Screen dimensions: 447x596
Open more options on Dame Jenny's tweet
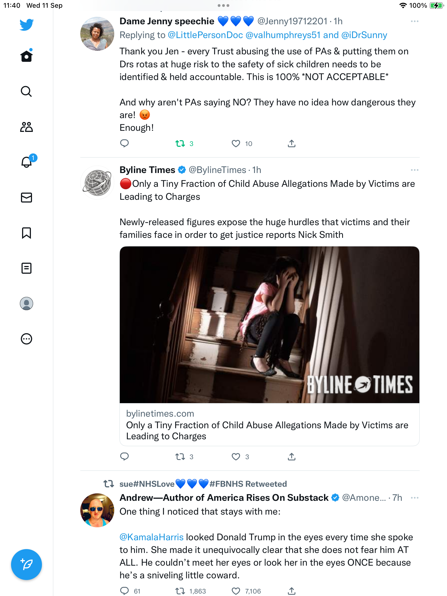[414, 21]
